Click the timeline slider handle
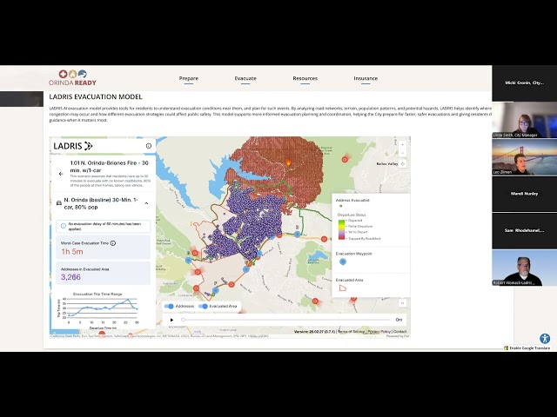 point(183,320)
